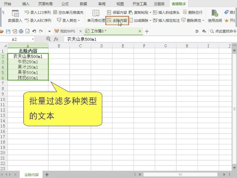This screenshot has height=178, width=237.
Task: Switch to the 页面布局 ribbon tab
Action: click(45, 4)
